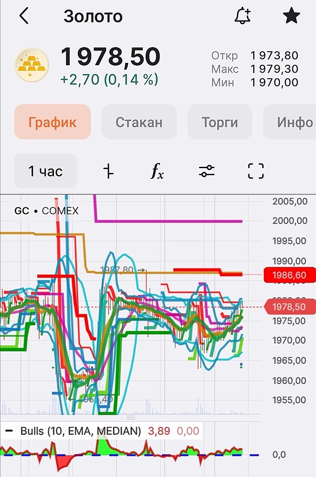Tap the gold bars asset icon
Viewport: 316px width, 477px height.
[x=32, y=65]
